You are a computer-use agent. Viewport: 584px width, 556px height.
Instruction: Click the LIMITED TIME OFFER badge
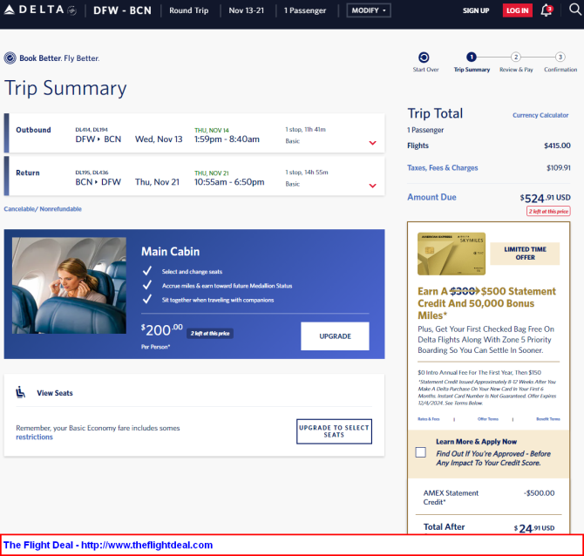point(525,254)
